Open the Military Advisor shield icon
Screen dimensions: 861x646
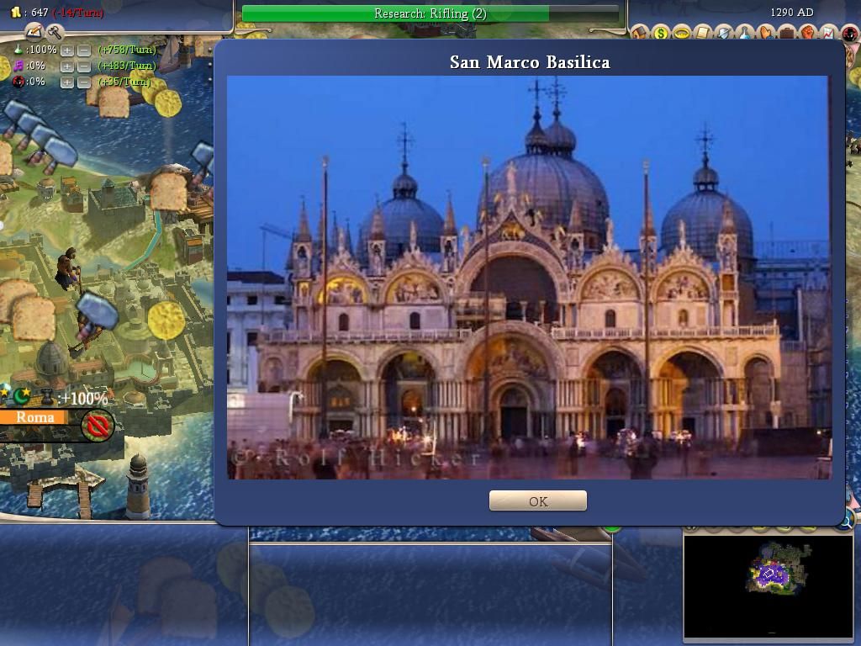(x=724, y=32)
